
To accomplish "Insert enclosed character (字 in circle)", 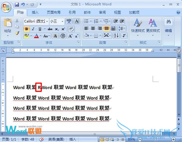I will [63, 36].
